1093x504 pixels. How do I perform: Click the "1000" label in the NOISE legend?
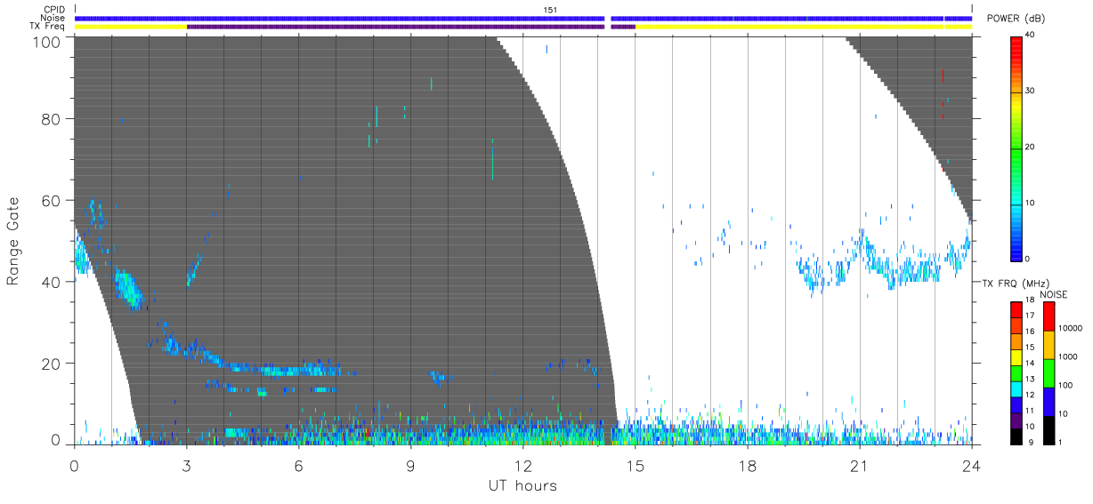[1067, 356]
